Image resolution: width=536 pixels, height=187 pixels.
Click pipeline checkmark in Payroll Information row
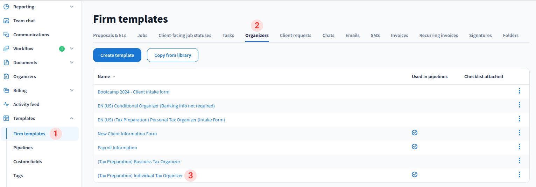(x=415, y=147)
